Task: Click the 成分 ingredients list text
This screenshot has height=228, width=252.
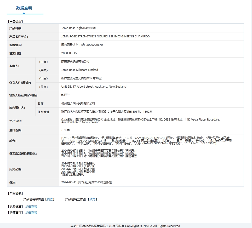Action: pos(146,140)
